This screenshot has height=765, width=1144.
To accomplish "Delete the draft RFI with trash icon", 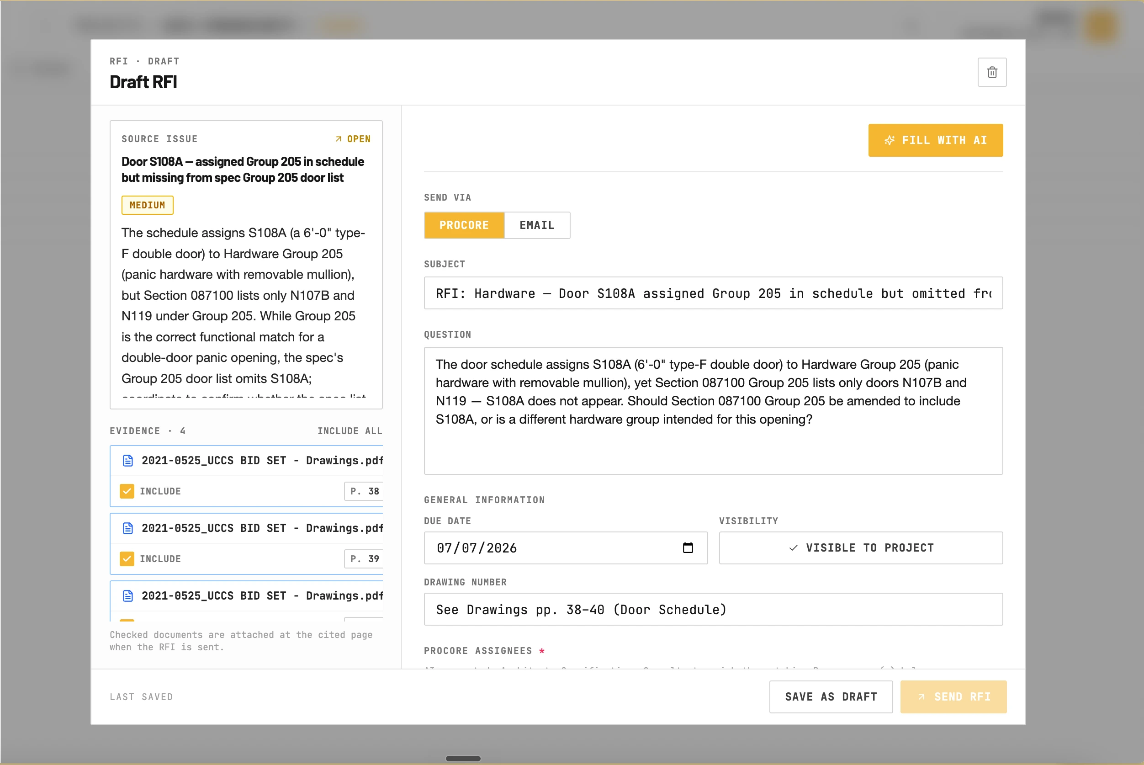I will pos(992,72).
